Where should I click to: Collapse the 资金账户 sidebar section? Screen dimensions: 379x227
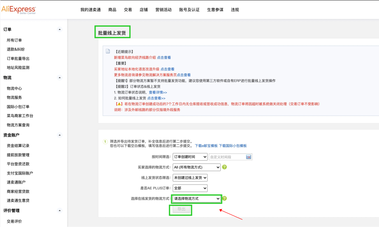pos(60,135)
